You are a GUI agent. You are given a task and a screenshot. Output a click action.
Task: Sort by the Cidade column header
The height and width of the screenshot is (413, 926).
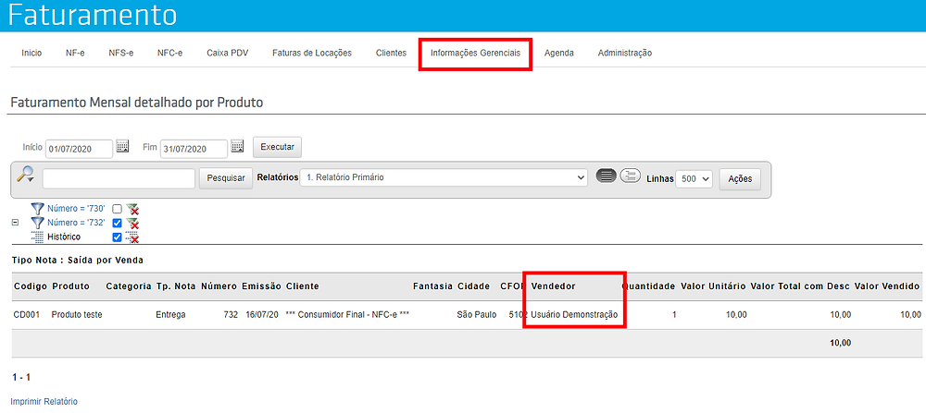point(473,285)
